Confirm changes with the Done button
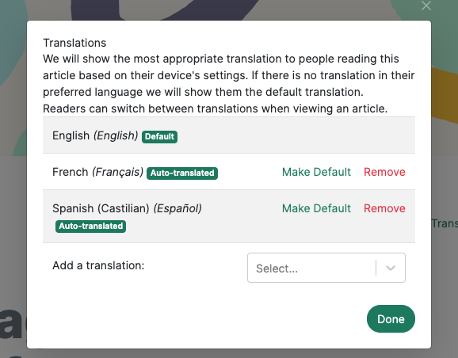Viewport: 458px width, 358px height. tap(391, 319)
